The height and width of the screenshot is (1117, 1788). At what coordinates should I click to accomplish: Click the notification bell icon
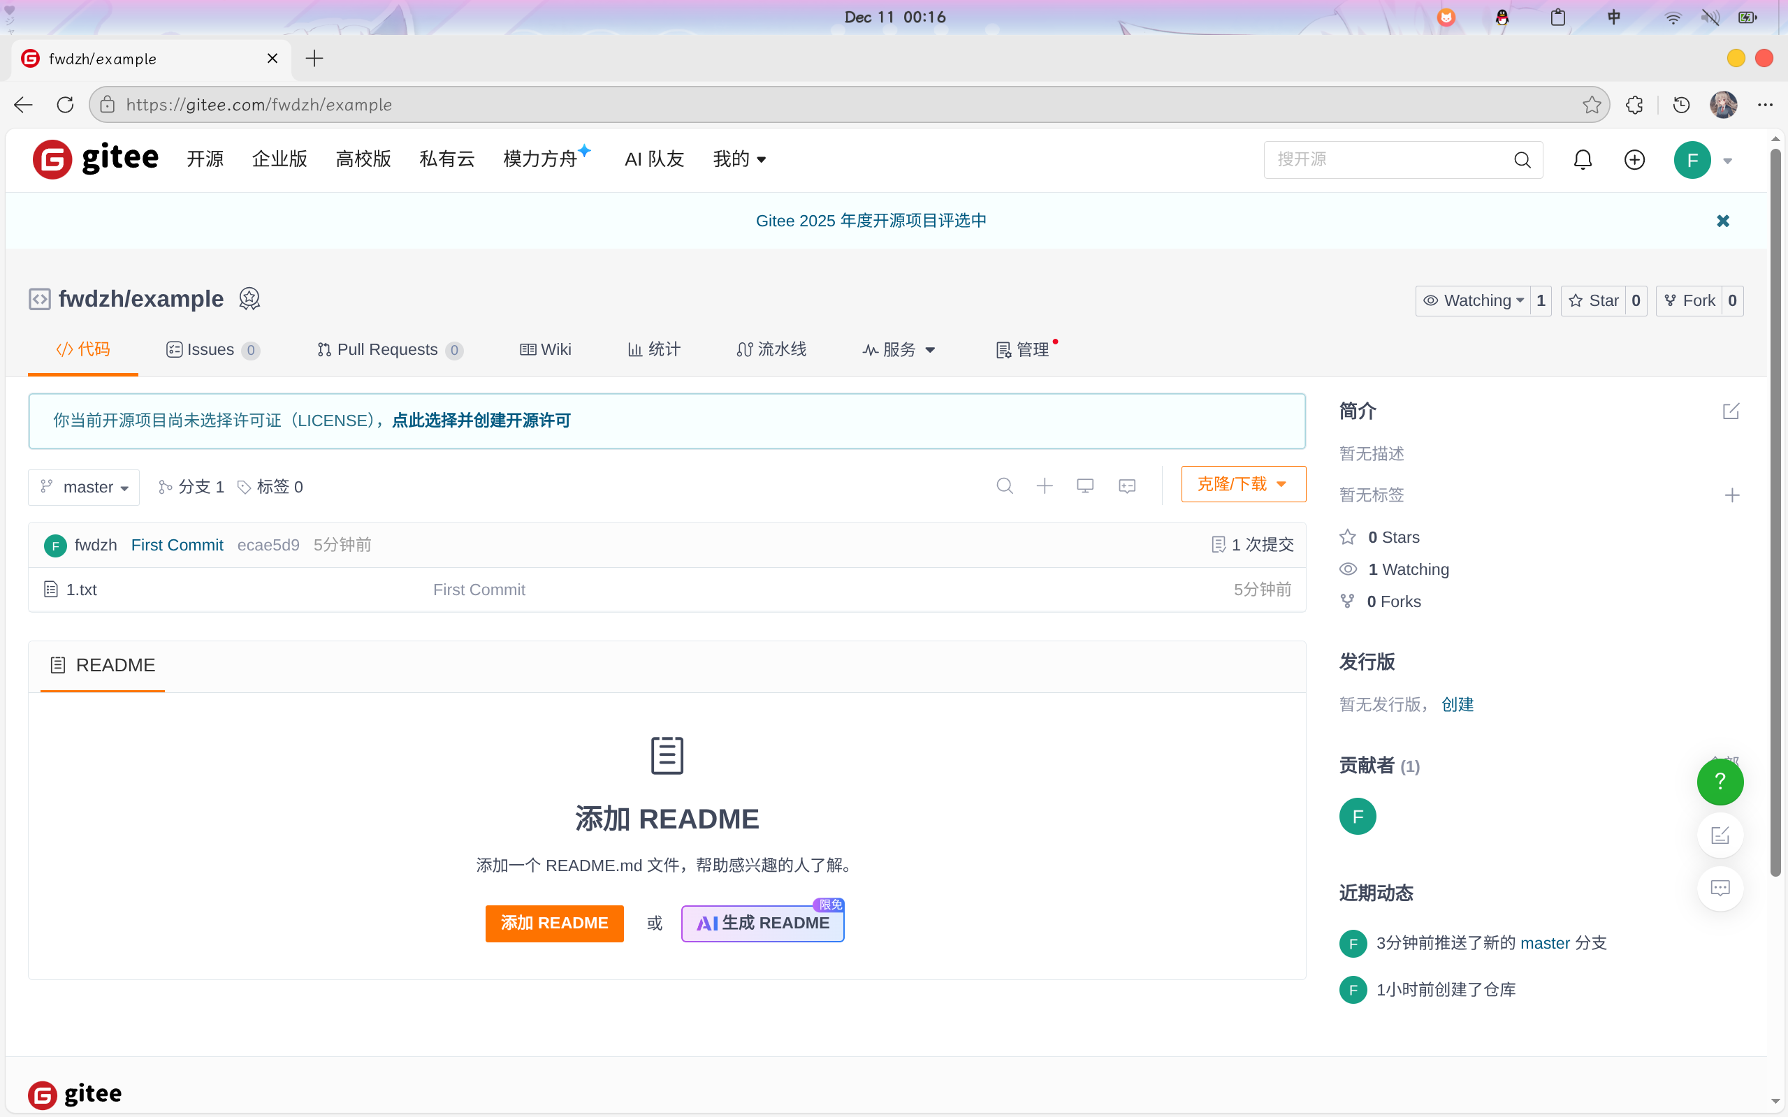1582,159
